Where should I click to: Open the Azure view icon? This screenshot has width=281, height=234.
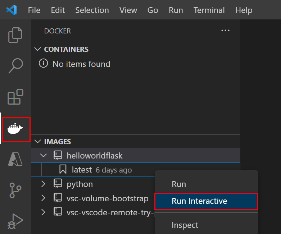[x=15, y=159]
